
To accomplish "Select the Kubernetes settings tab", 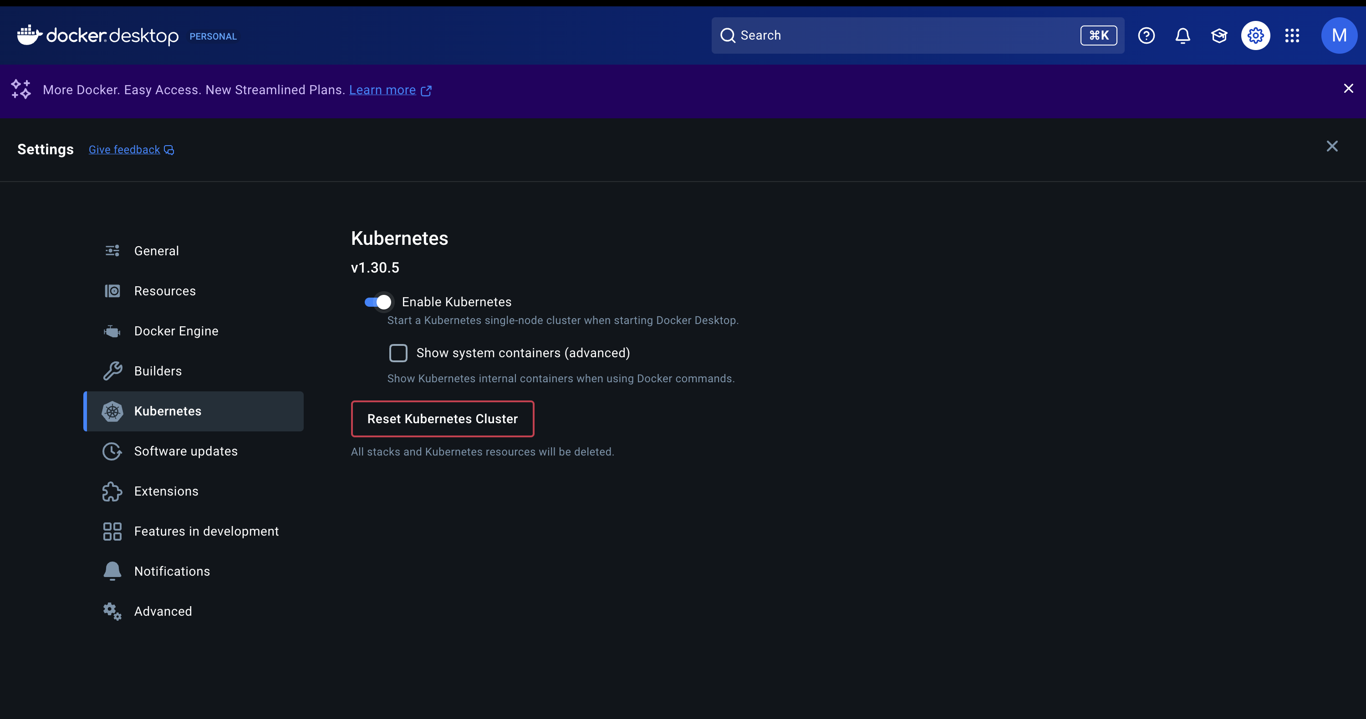I will [194, 411].
